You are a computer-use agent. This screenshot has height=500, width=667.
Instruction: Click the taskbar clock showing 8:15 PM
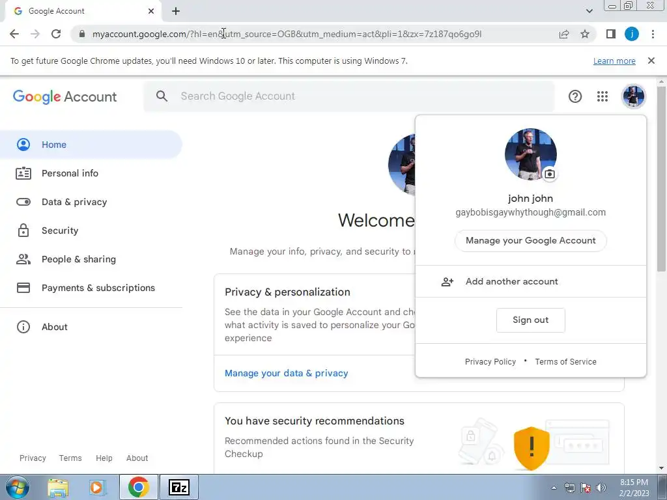(x=634, y=488)
